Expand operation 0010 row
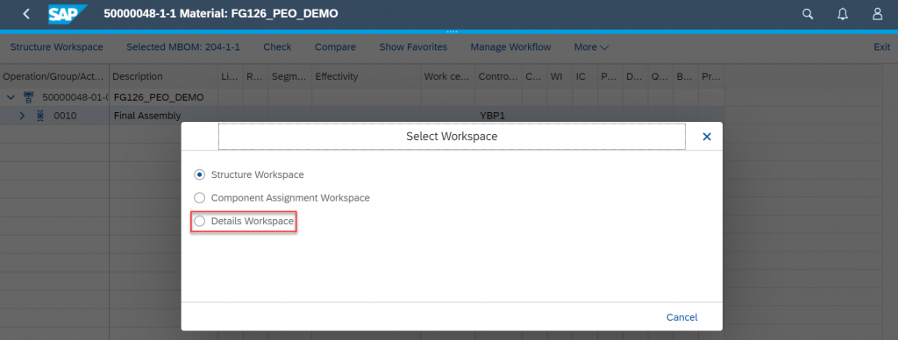Image resolution: width=898 pixels, height=340 pixels. 22,116
